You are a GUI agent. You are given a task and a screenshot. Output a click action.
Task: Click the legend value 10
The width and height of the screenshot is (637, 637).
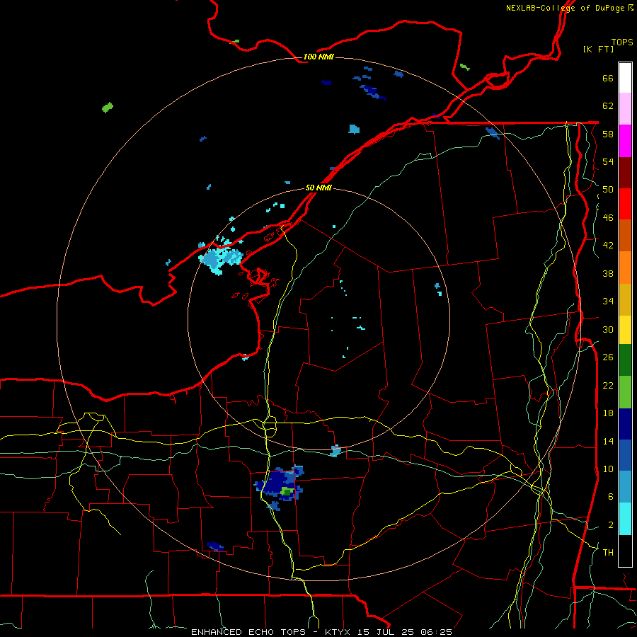pos(608,469)
